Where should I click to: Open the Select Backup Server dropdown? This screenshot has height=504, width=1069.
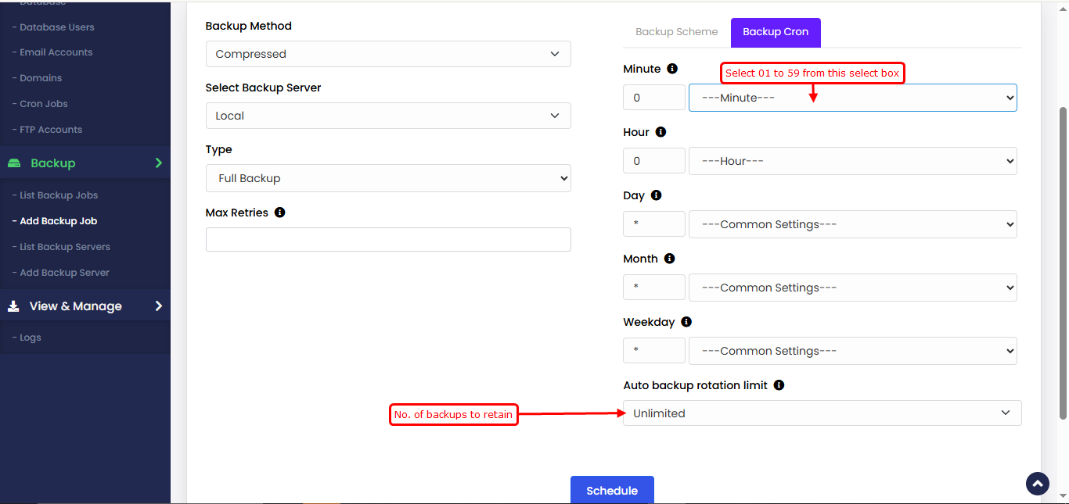(388, 116)
